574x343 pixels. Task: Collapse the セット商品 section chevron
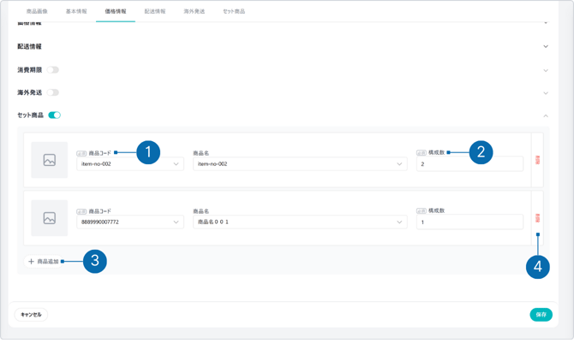tap(546, 115)
